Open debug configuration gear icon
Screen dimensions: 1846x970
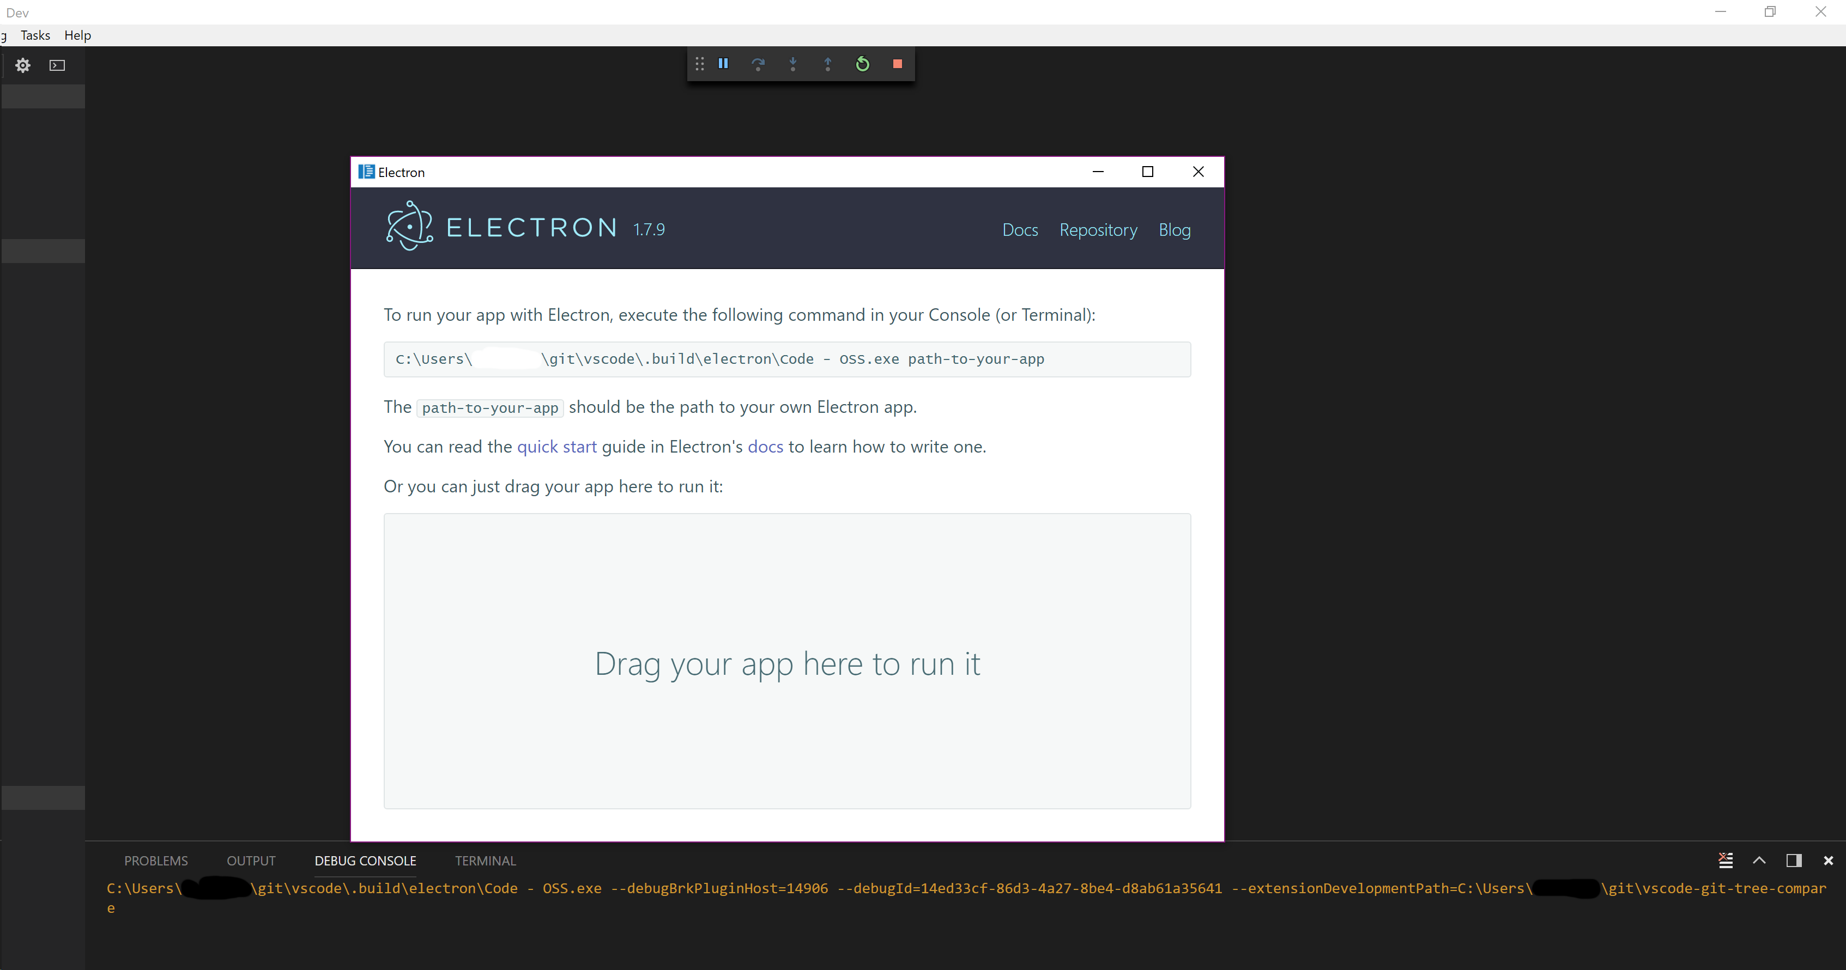coord(23,65)
